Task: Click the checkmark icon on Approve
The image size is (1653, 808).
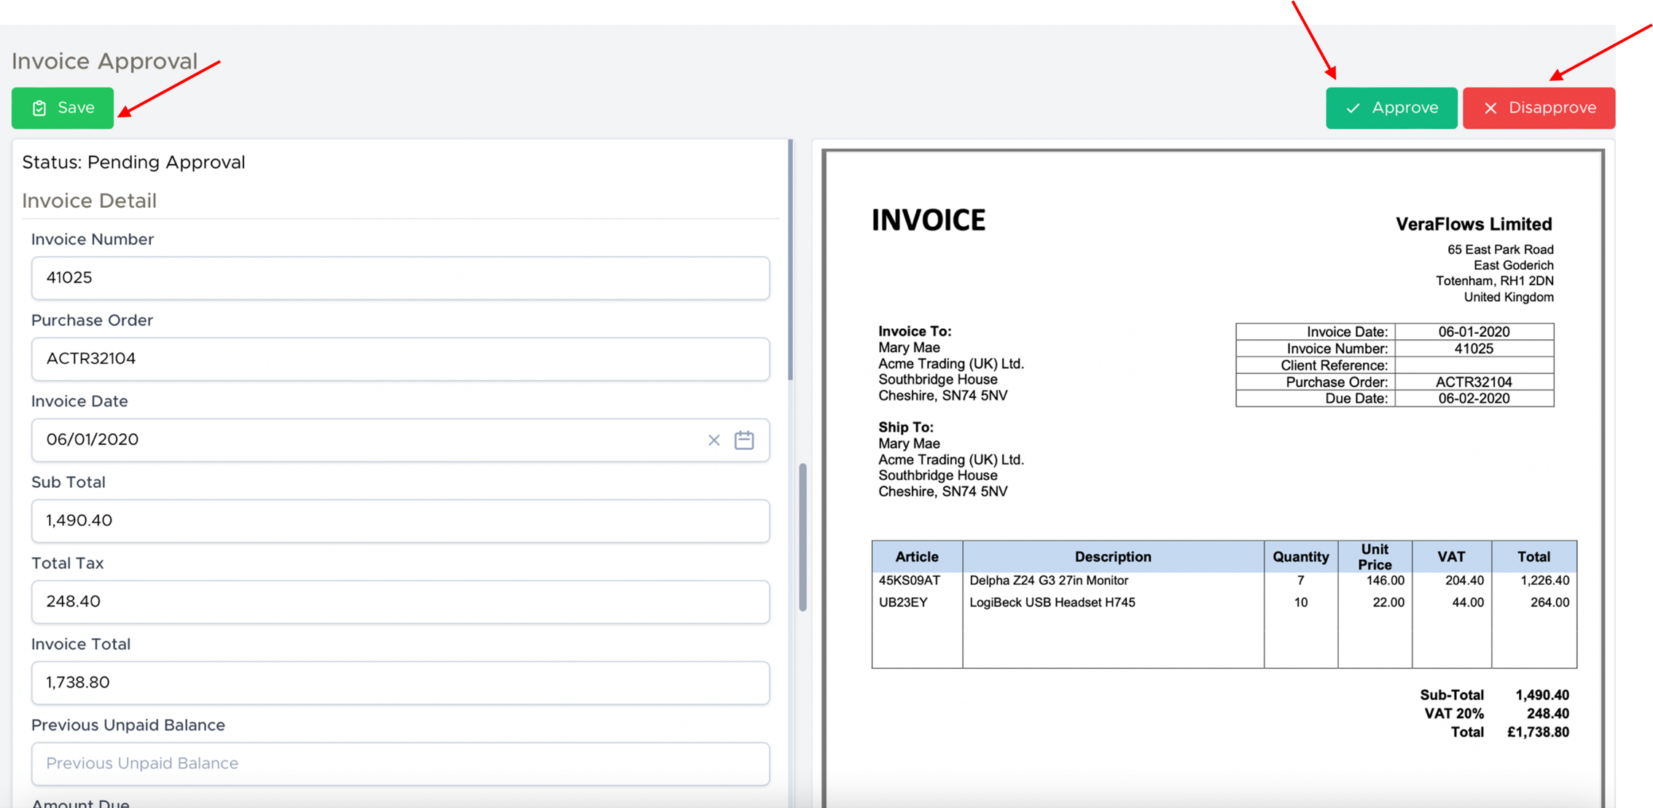Action: point(1353,109)
